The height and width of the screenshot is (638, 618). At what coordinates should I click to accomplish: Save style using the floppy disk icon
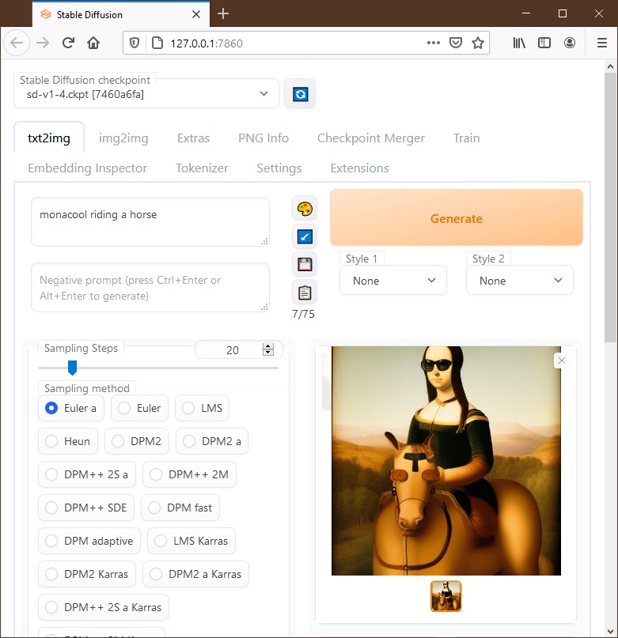coord(305,265)
